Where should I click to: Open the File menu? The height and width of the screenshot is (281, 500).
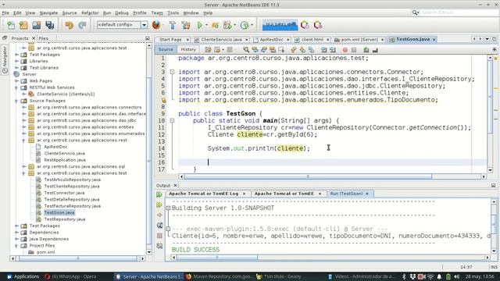[x=5, y=12]
